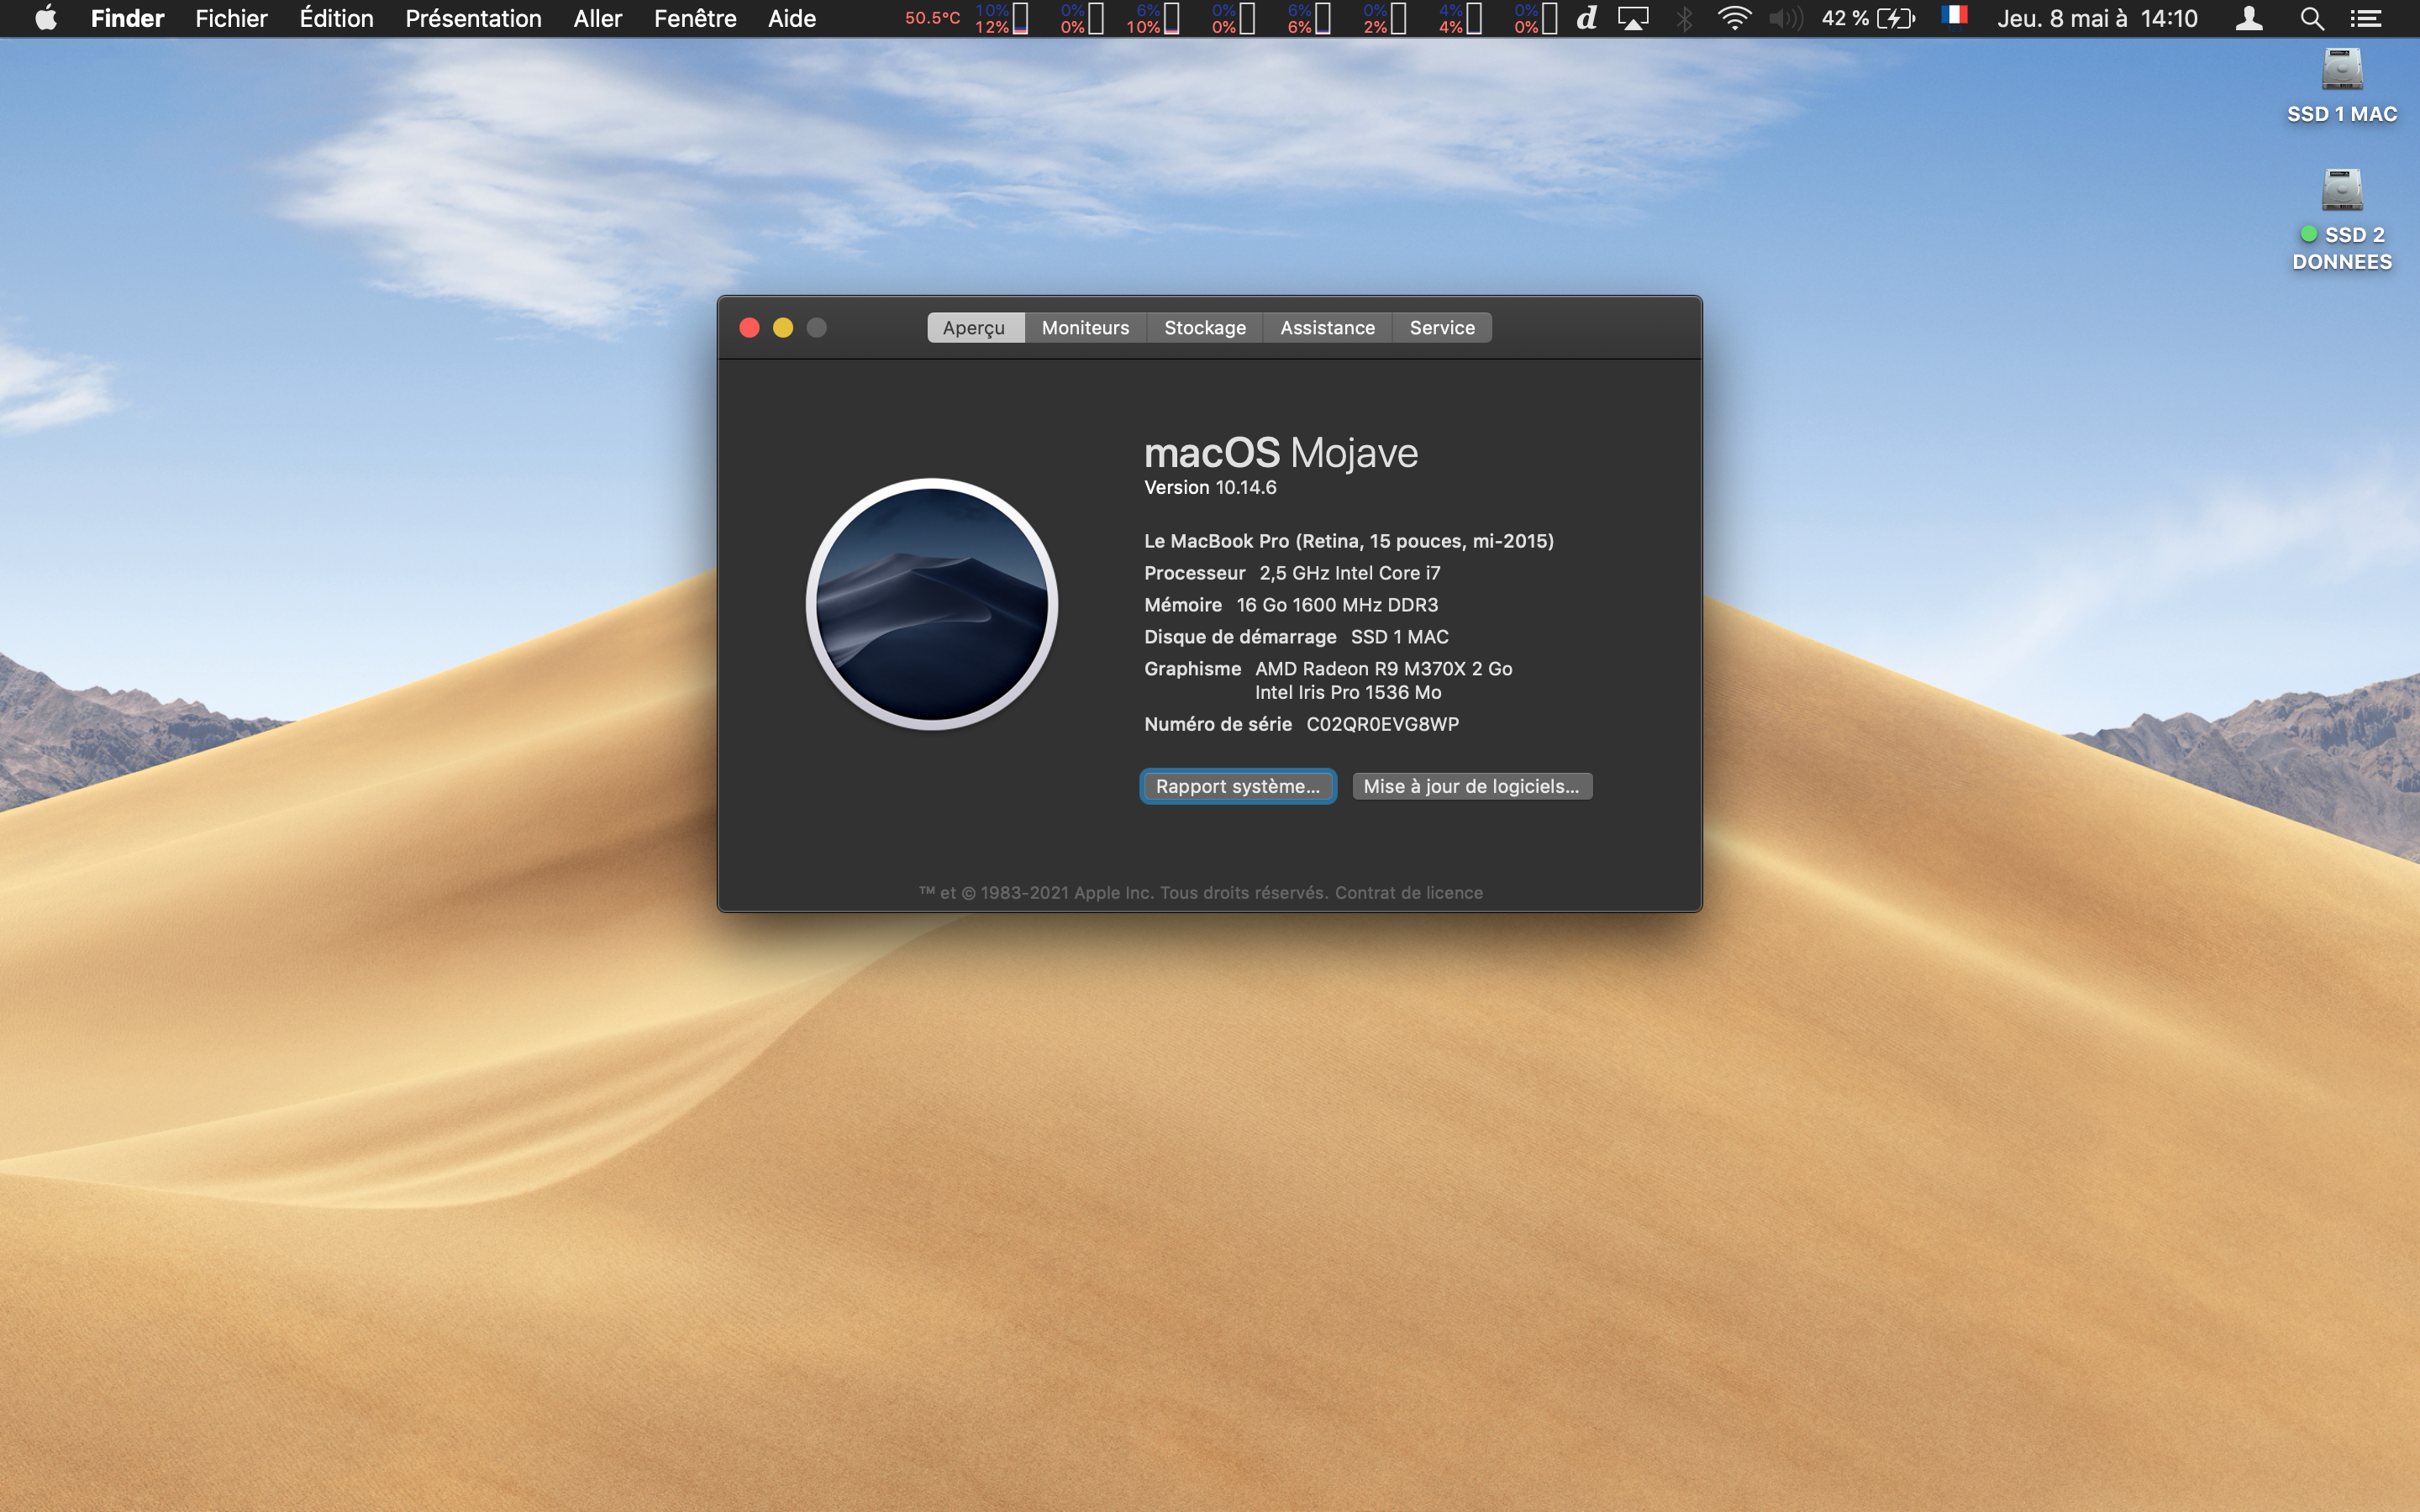Switch to the Aperçu tab
The height and width of the screenshot is (1512, 2420).
tap(975, 328)
